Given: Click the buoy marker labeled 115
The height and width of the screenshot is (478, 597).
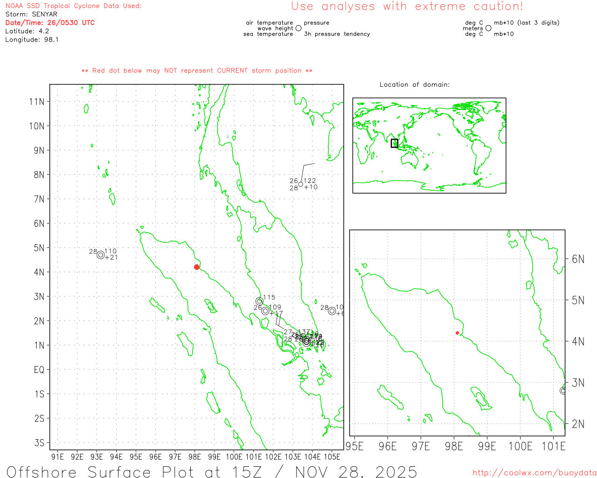Looking at the screenshot, I should tap(259, 301).
